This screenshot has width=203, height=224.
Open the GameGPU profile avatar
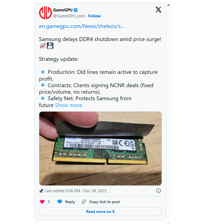[x=46, y=13]
